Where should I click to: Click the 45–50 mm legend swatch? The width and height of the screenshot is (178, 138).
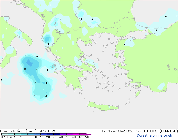point(83,134)
